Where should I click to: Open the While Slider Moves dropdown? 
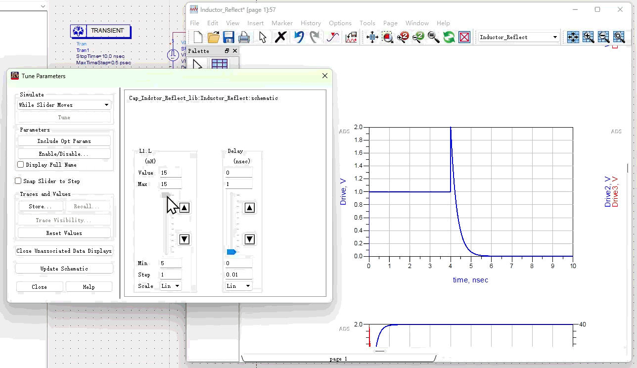pos(64,105)
